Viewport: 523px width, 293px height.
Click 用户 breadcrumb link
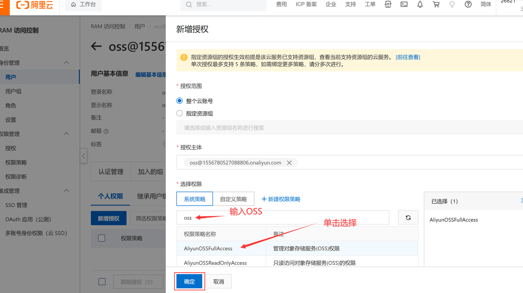140,27
